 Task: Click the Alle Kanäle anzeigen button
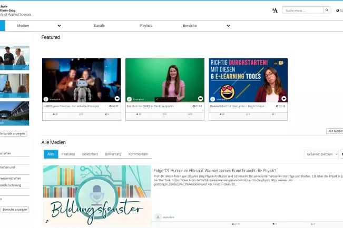(13, 133)
